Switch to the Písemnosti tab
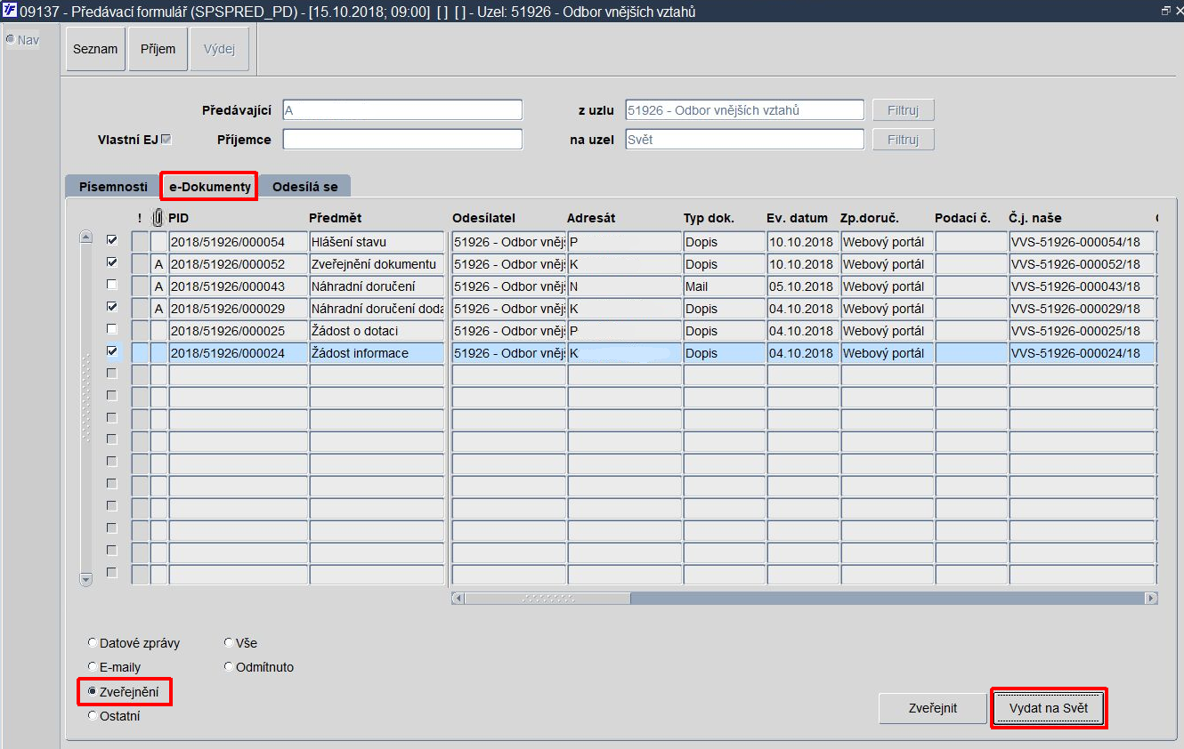1184x749 pixels. click(x=113, y=187)
